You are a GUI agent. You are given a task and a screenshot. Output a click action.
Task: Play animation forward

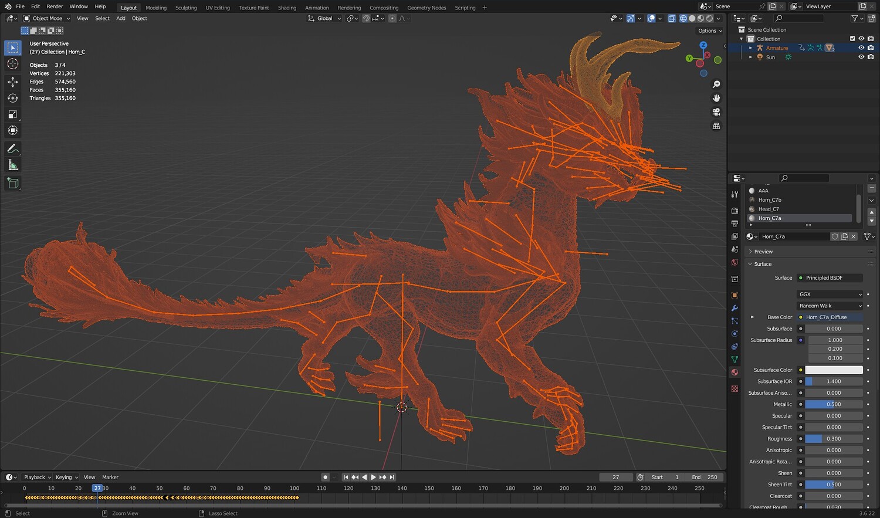coord(373,477)
